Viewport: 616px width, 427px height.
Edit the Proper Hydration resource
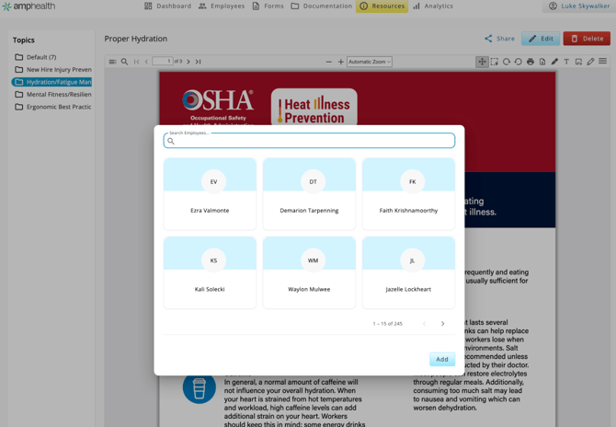pos(541,39)
